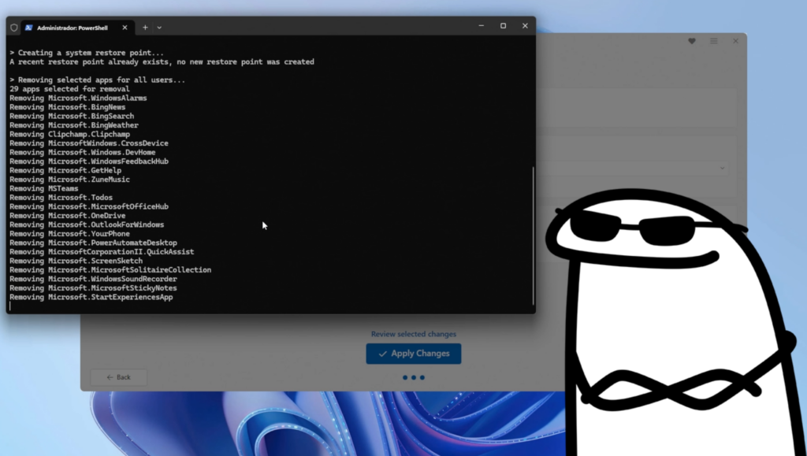Click the line 'Removing Microsoft.WindowsAlarms'
Viewport: 807px width, 456px height.
78,98
